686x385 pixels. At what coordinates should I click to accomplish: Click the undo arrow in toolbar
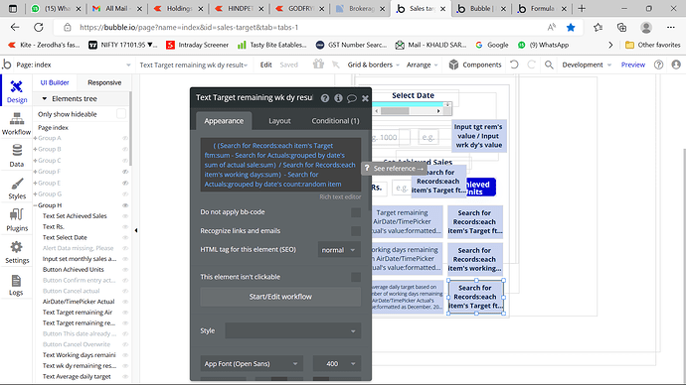[x=514, y=64]
